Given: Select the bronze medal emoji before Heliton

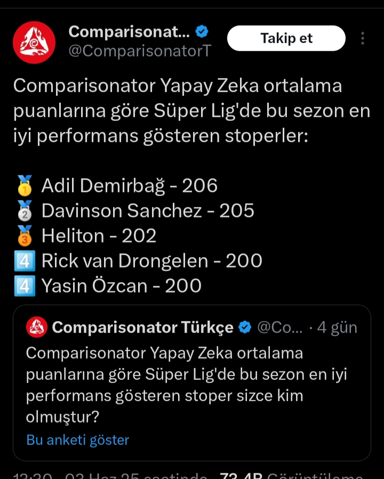Looking at the screenshot, I should (25, 236).
